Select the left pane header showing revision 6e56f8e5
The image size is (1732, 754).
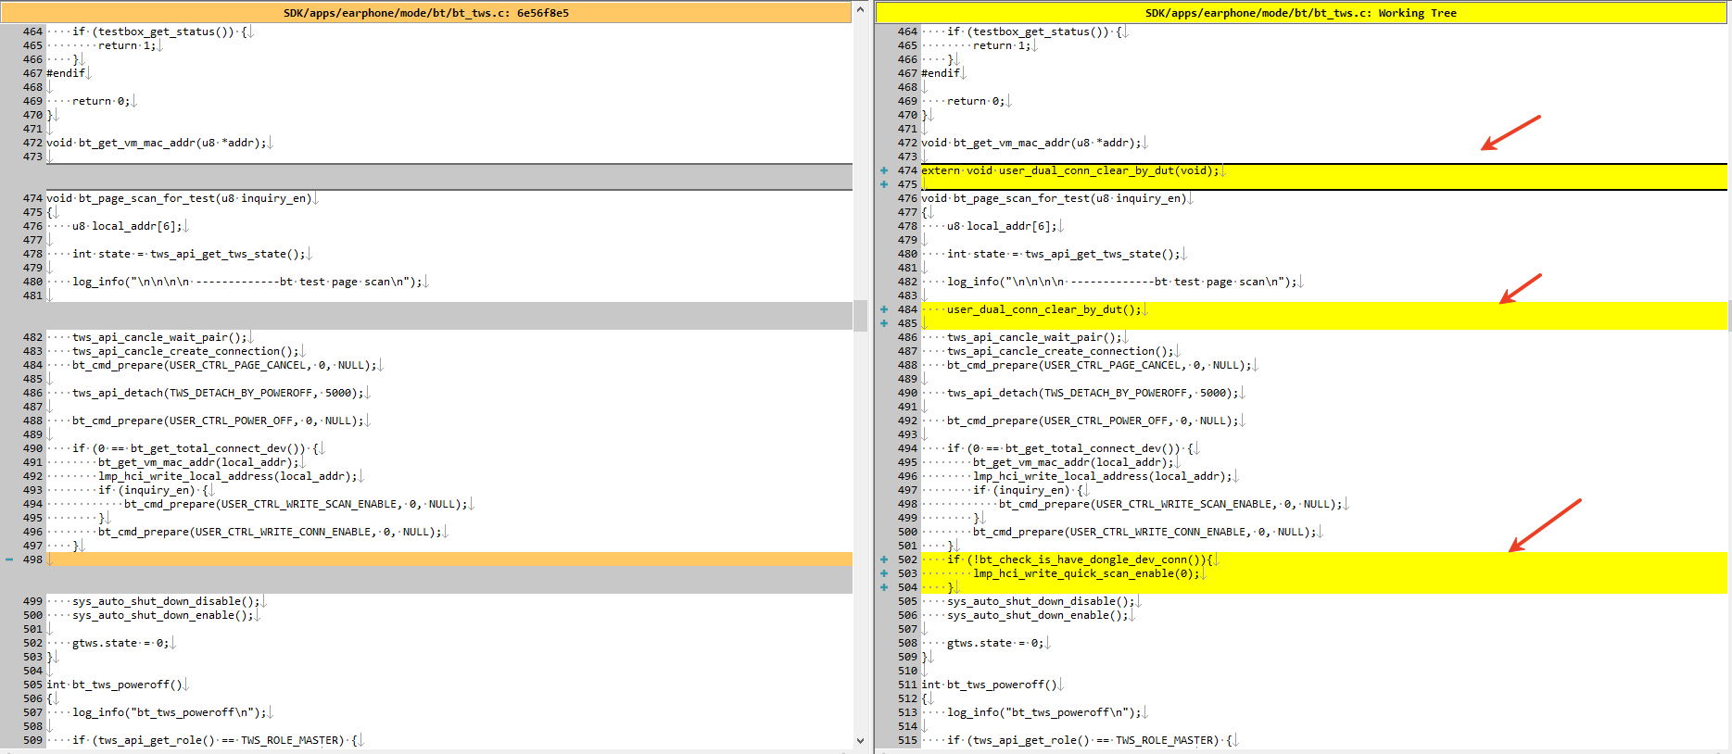click(426, 13)
